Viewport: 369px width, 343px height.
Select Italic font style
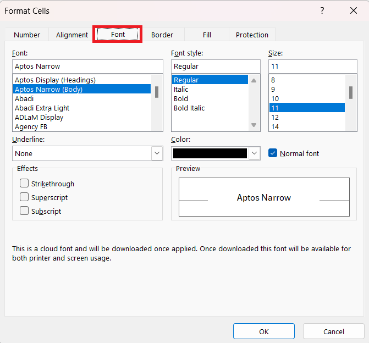pyautogui.click(x=210, y=90)
